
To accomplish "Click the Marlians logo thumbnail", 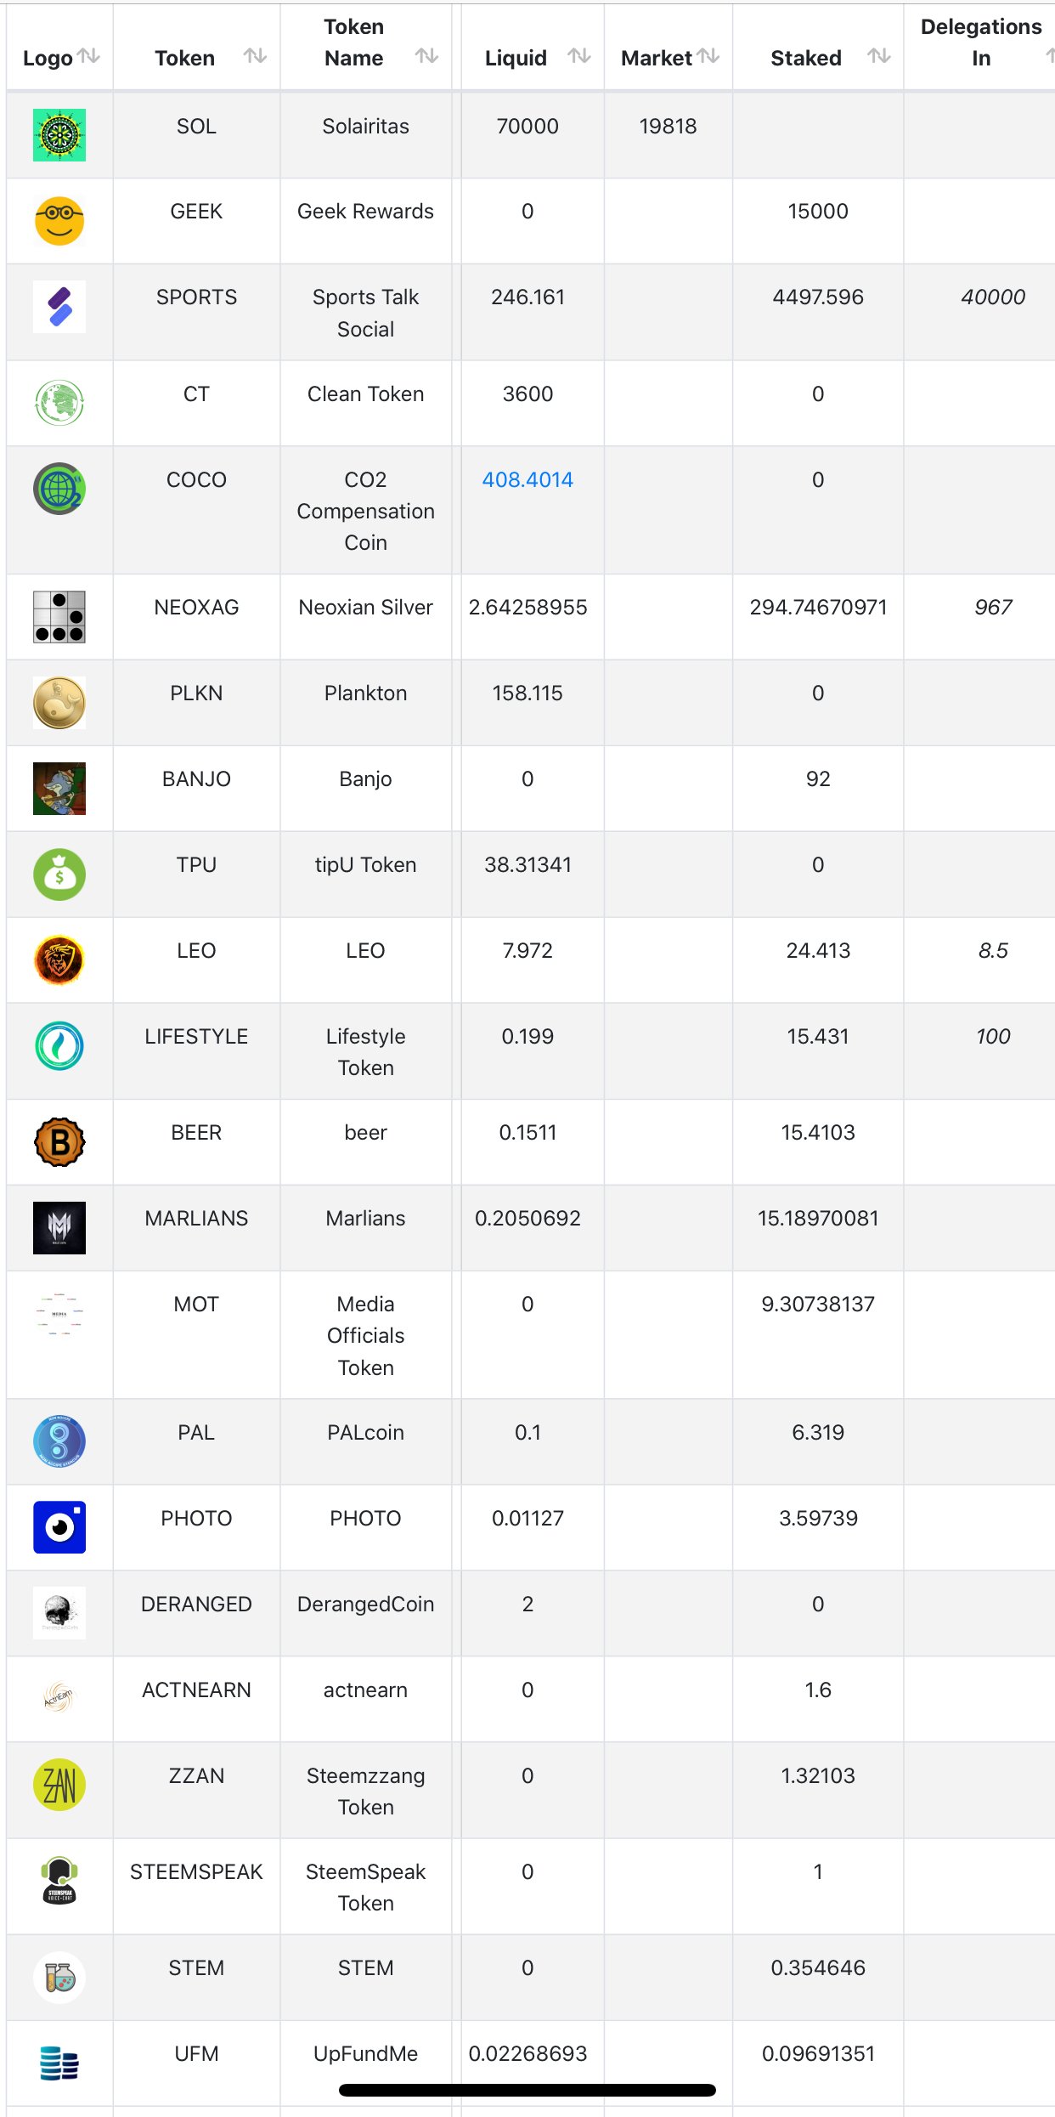I will 59,1228.
